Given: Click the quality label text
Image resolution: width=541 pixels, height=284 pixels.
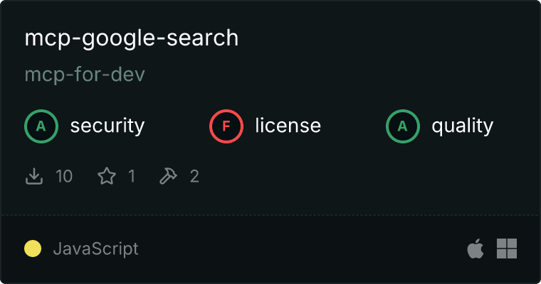Looking at the screenshot, I should point(463,126).
